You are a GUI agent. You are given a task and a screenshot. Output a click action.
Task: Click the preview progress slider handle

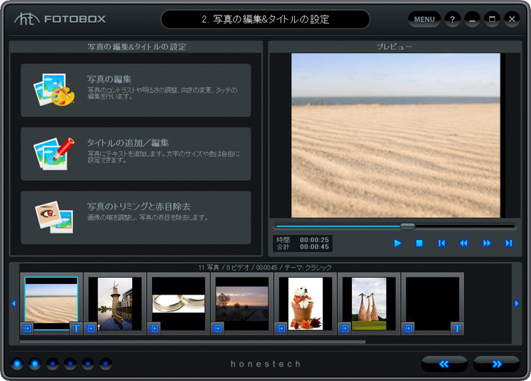[x=408, y=226]
